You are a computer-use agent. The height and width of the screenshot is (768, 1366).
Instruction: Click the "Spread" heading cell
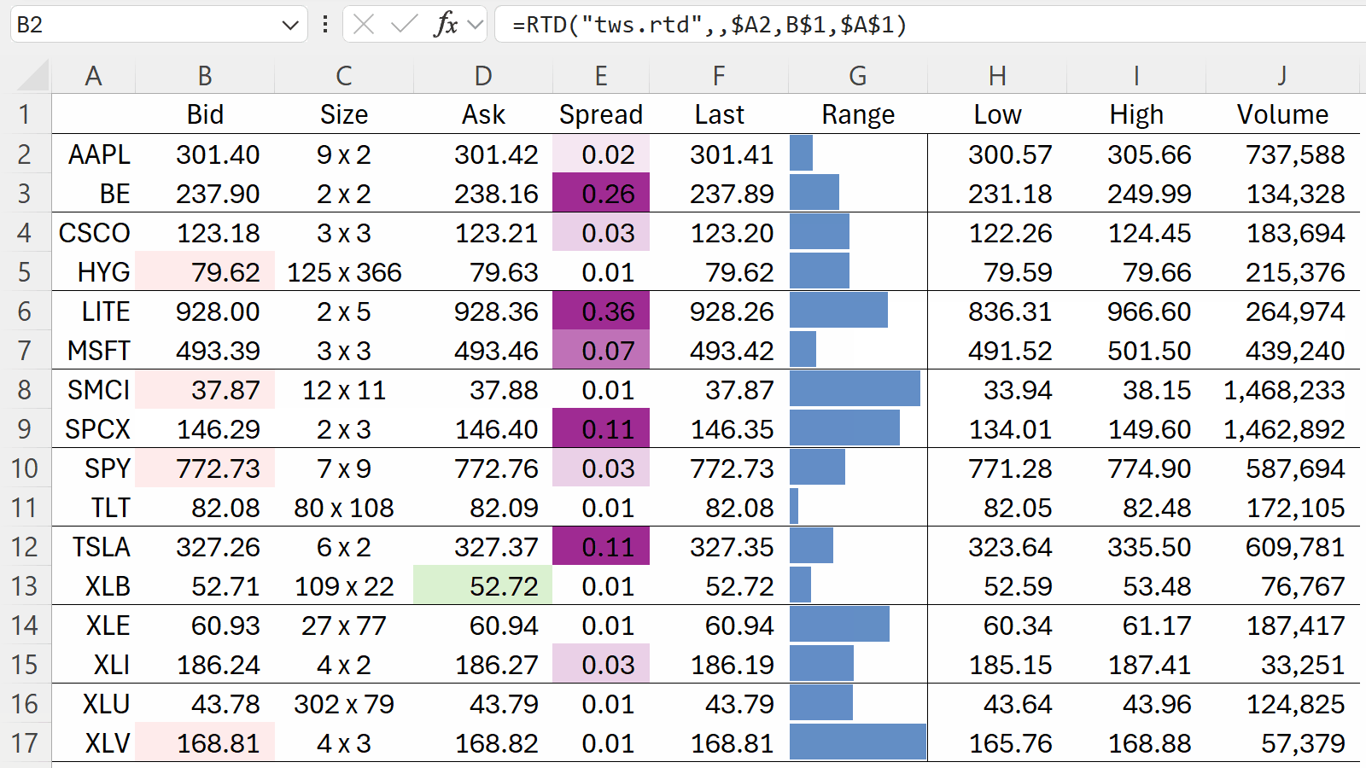[x=601, y=114]
